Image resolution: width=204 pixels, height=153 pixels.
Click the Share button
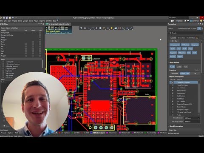(x=179, y=21)
